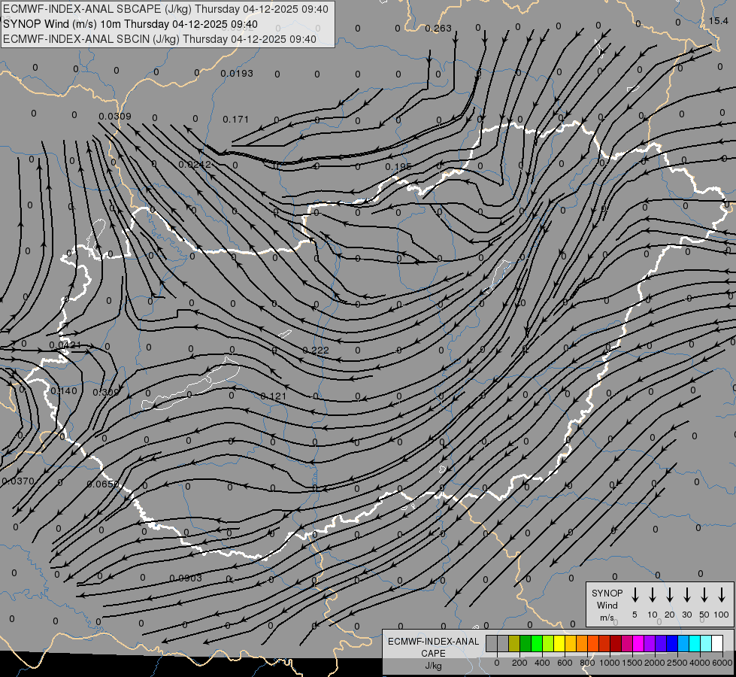Click the SBCAPE title line at top
The height and width of the screenshot is (677, 736).
(x=165, y=9)
